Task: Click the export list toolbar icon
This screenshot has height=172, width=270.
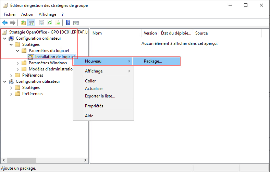Action: click(58, 23)
